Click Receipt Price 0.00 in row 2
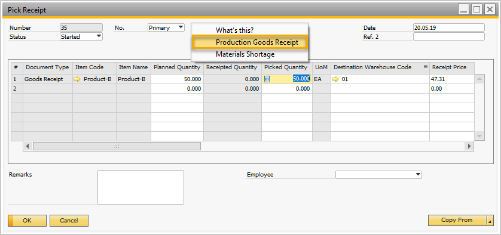This screenshot has height=235, width=501. (451, 89)
